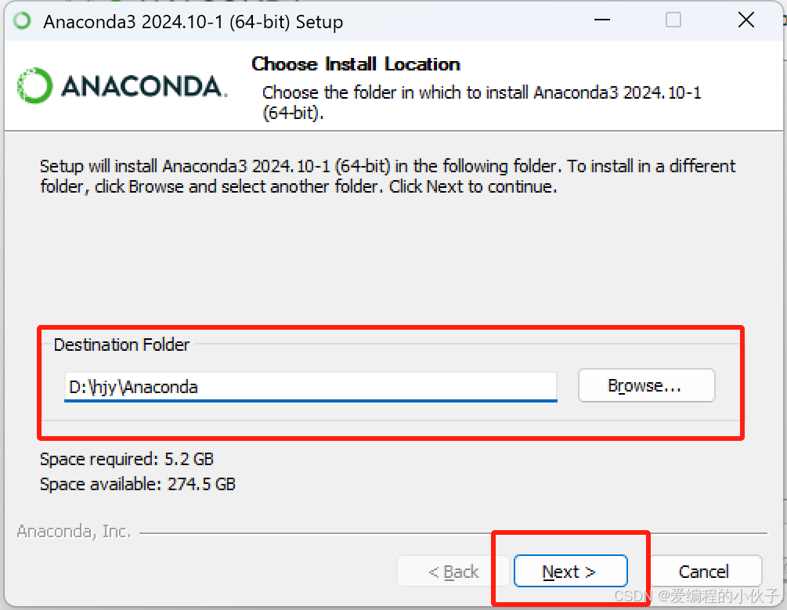Open the Browse... folder picker
This screenshot has height=610, width=787.
pyautogui.click(x=646, y=385)
